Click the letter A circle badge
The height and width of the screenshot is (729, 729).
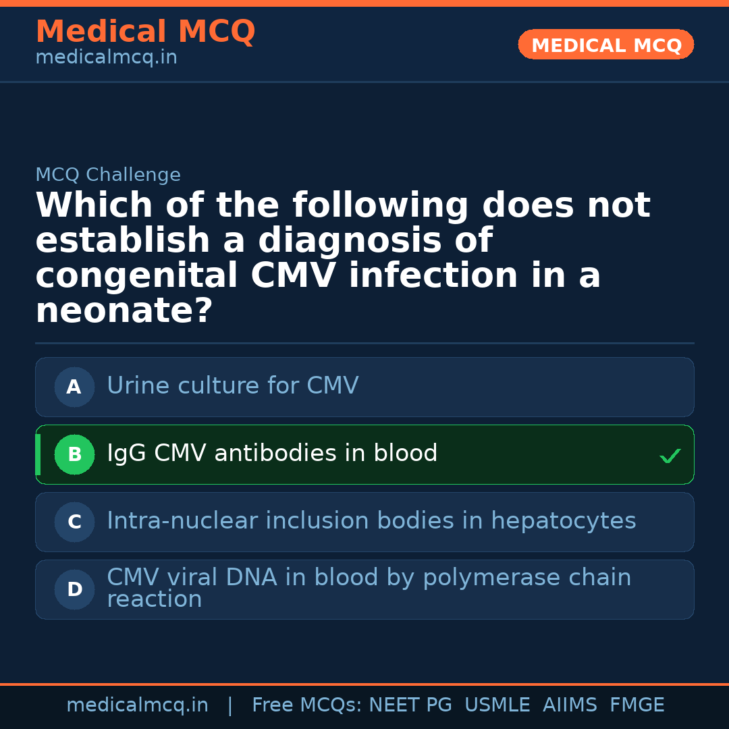click(x=74, y=387)
